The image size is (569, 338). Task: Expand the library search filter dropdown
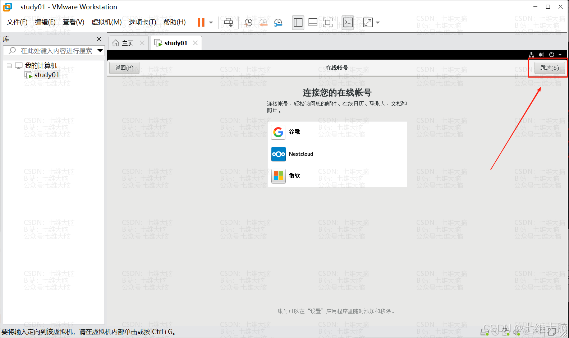click(100, 51)
